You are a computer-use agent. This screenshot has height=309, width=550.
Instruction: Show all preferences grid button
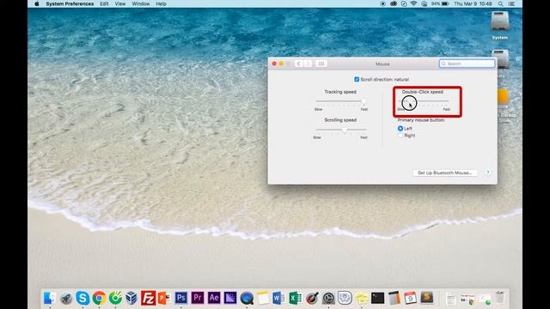[x=321, y=64]
